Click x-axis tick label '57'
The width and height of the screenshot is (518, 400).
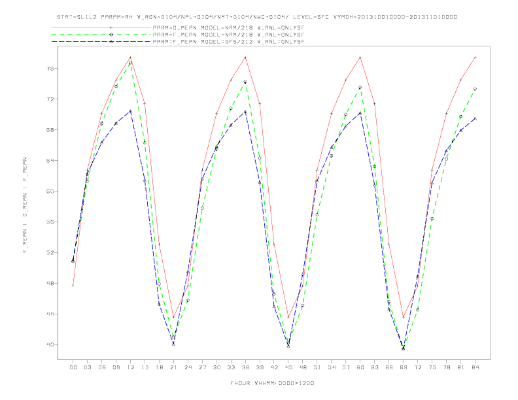[x=346, y=367]
